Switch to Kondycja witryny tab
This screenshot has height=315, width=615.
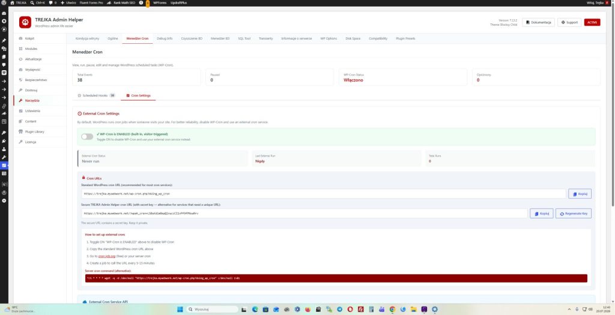[87, 38]
